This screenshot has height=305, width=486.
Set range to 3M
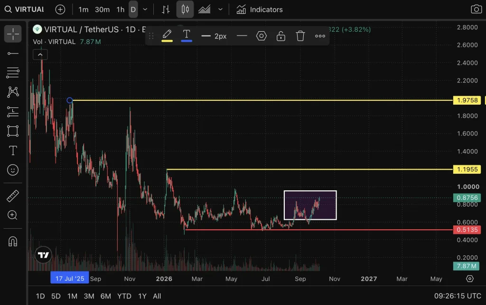(89, 296)
